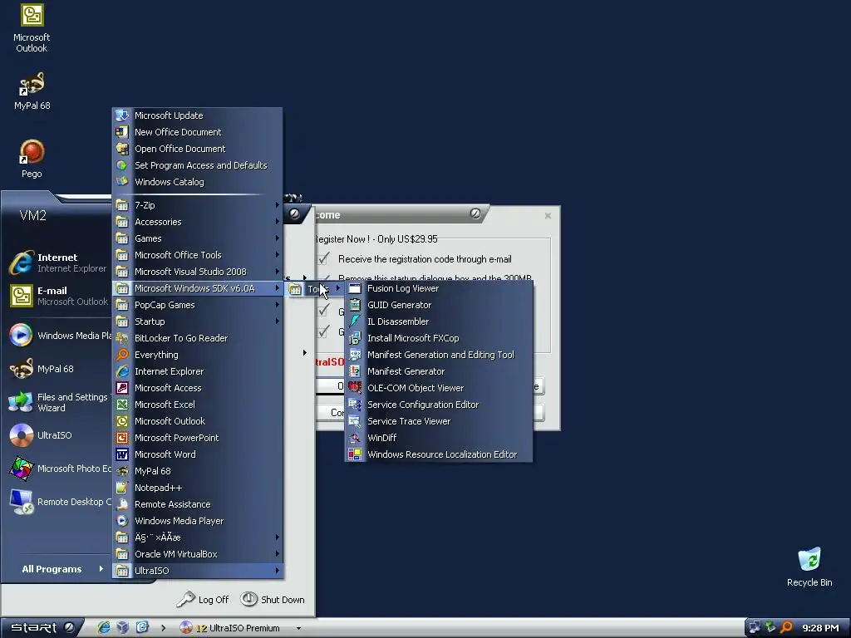Open Tools submenu folder

tap(315, 288)
